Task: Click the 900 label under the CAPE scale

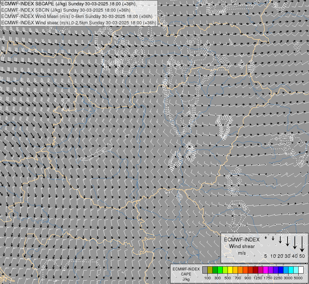Action: 248,278
